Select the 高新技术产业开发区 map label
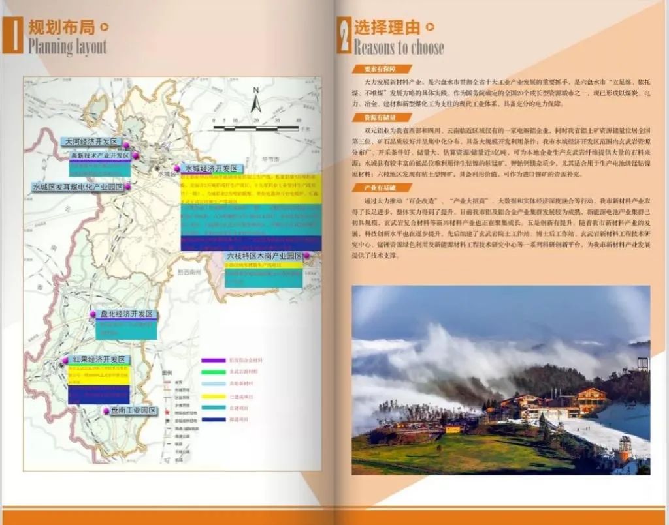Image resolution: width=669 pixels, height=525 pixels. pos(100,156)
